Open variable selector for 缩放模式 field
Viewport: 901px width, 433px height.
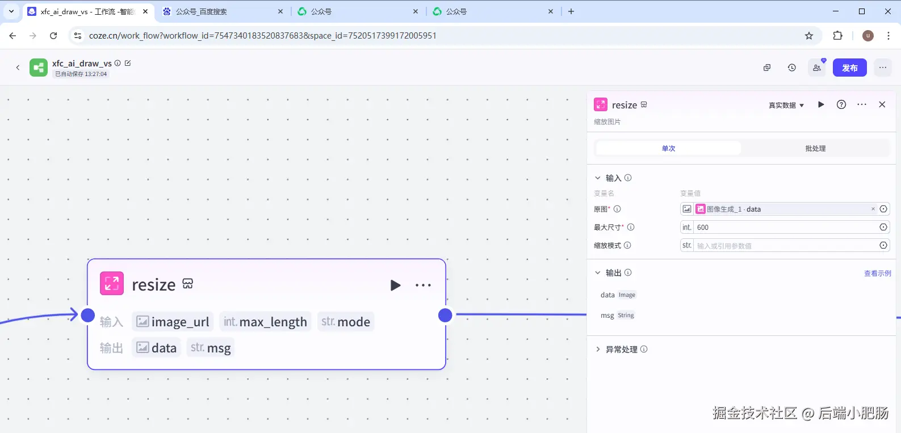[x=883, y=245]
